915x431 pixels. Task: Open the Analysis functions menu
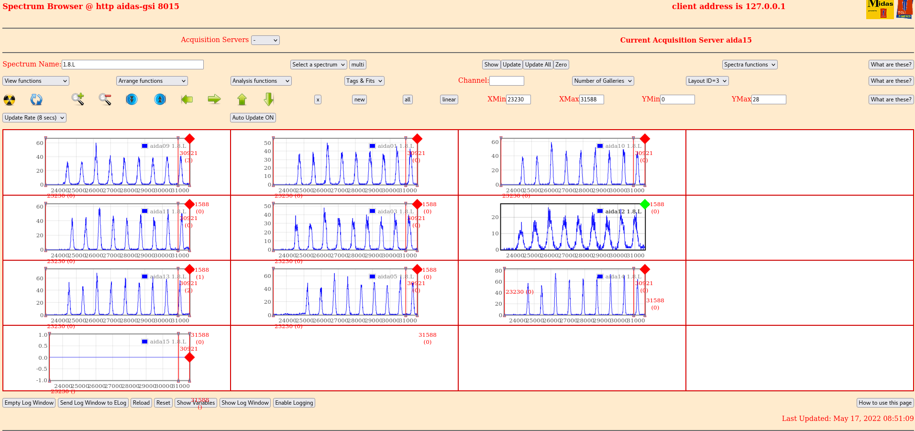tap(261, 81)
